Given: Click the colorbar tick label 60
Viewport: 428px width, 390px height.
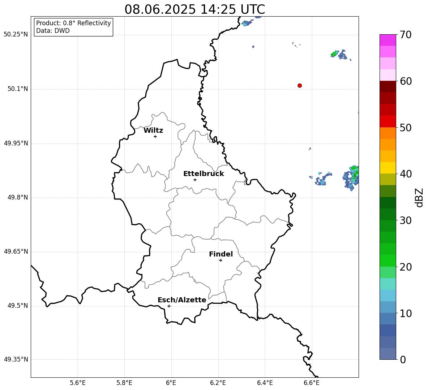Looking at the screenshot, I should [x=406, y=81].
